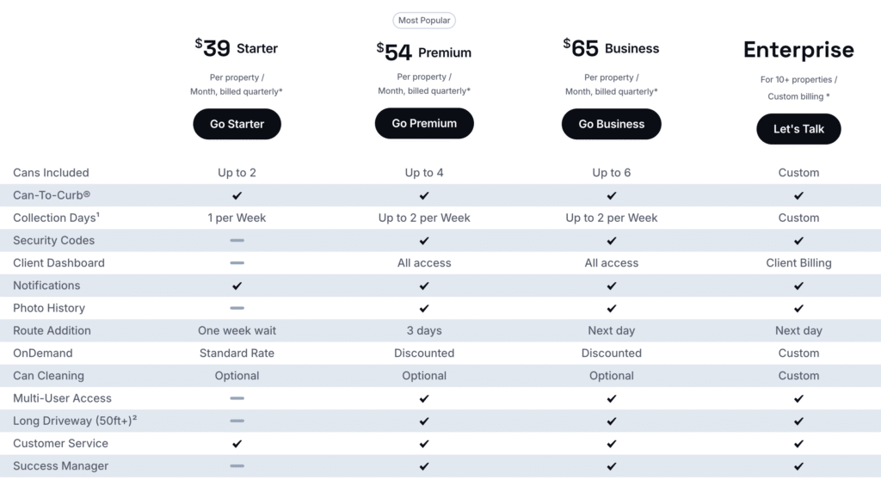
Task: Choose the Go Business button
Action: click(612, 124)
